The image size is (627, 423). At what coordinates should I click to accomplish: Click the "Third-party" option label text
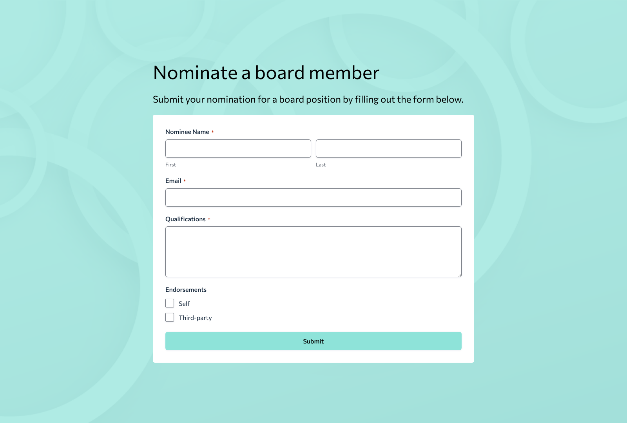click(195, 318)
